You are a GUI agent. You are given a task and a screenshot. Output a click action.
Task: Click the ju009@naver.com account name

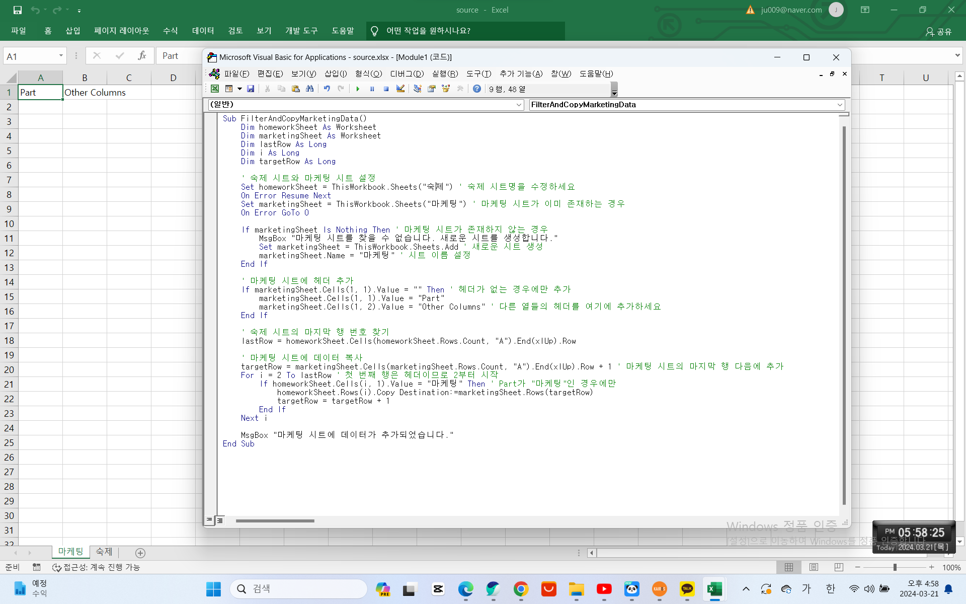pyautogui.click(x=791, y=10)
